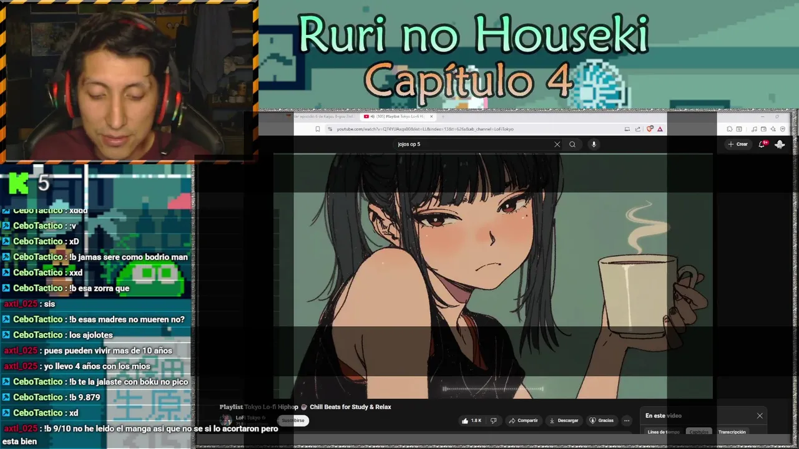Select the Línea de tiempo tab
The height and width of the screenshot is (449, 799).
(664, 432)
